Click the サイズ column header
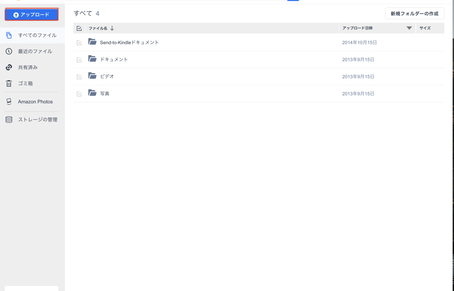The height and width of the screenshot is (291, 454). pos(425,28)
